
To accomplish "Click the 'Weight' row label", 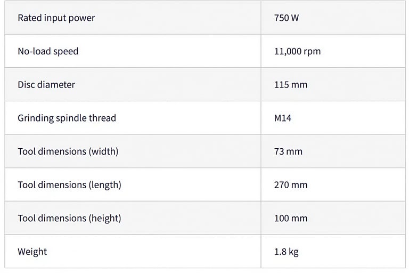I will click(32, 252).
